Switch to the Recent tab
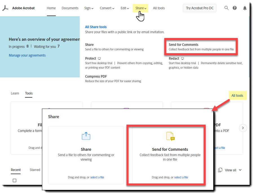The image size is (253, 193). tap(16, 170)
